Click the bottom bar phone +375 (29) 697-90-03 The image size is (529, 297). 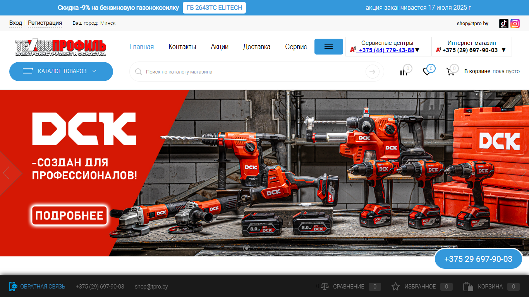point(100,287)
